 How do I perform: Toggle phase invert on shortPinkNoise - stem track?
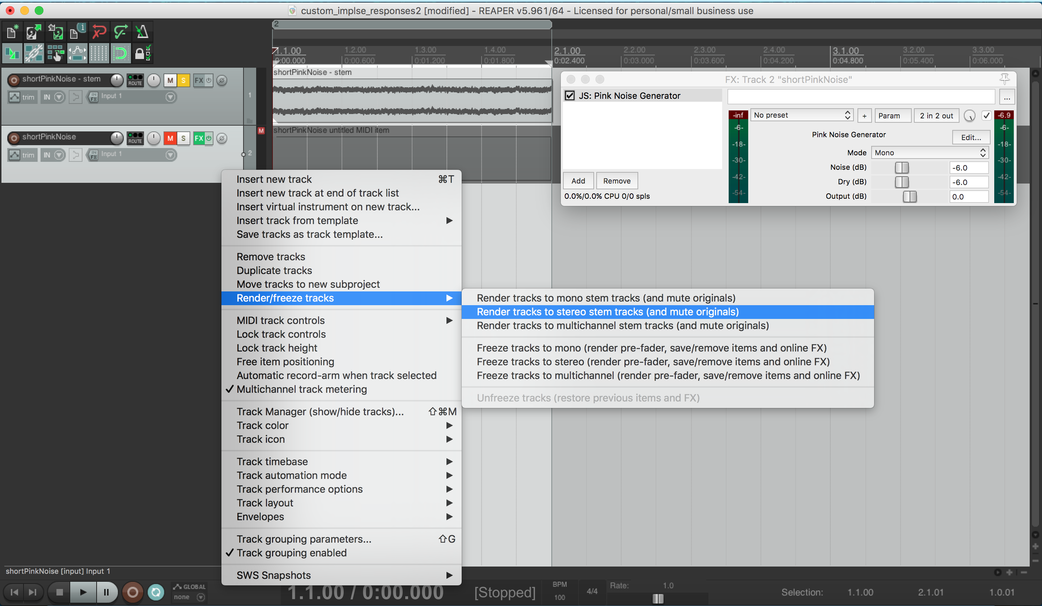point(222,80)
